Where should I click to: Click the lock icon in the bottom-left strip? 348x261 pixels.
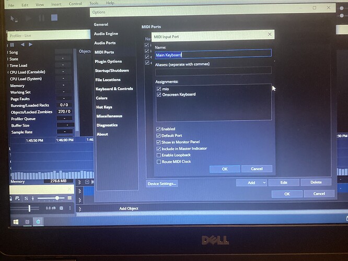pyautogui.click(x=10, y=198)
